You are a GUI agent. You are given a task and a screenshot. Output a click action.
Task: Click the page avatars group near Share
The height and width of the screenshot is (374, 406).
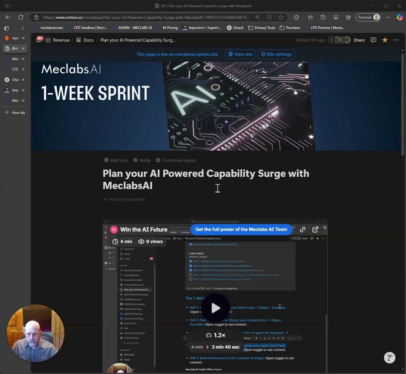pos(339,40)
